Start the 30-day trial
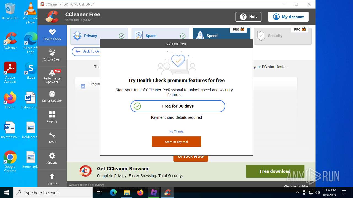 coord(176,142)
